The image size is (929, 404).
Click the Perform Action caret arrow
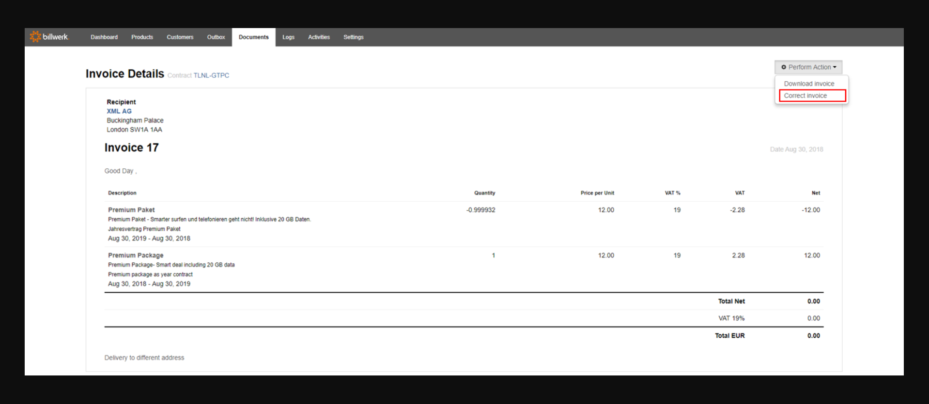click(835, 67)
